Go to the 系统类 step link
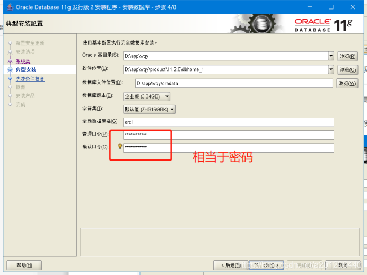 pyautogui.click(x=23, y=61)
